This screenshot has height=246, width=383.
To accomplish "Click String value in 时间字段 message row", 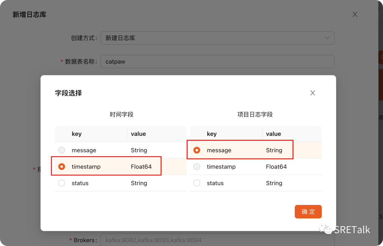I will point(139,150).
